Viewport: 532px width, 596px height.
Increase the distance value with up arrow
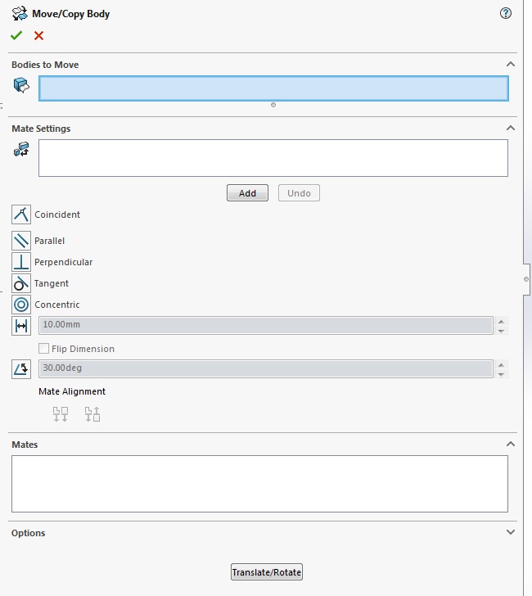click(501, 322)
